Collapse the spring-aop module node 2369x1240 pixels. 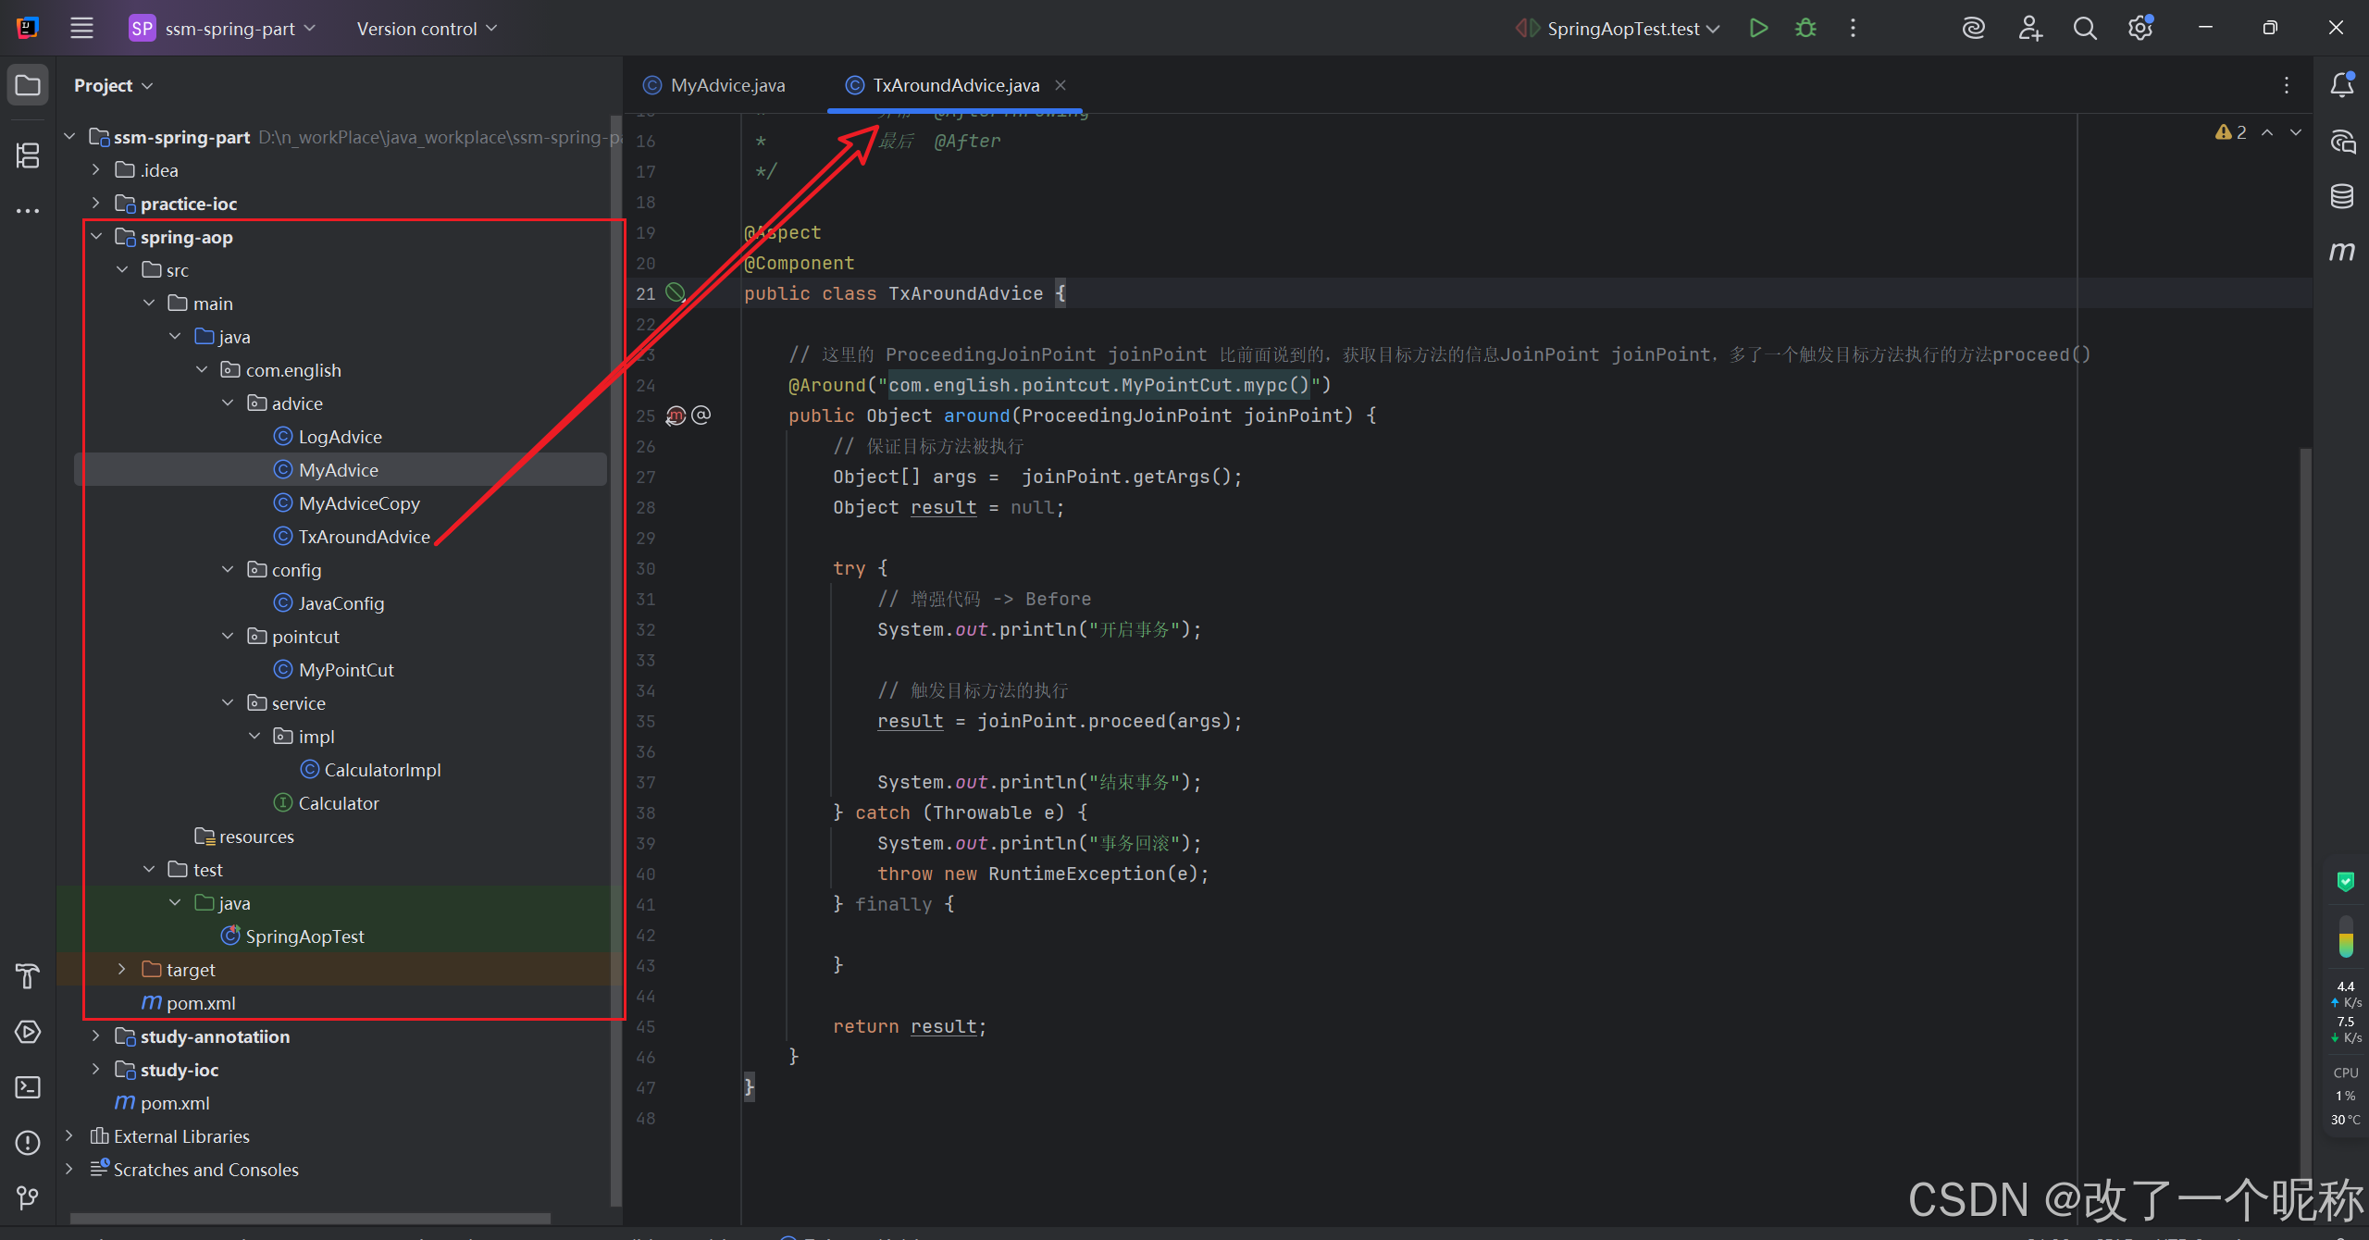pos(96,237)
